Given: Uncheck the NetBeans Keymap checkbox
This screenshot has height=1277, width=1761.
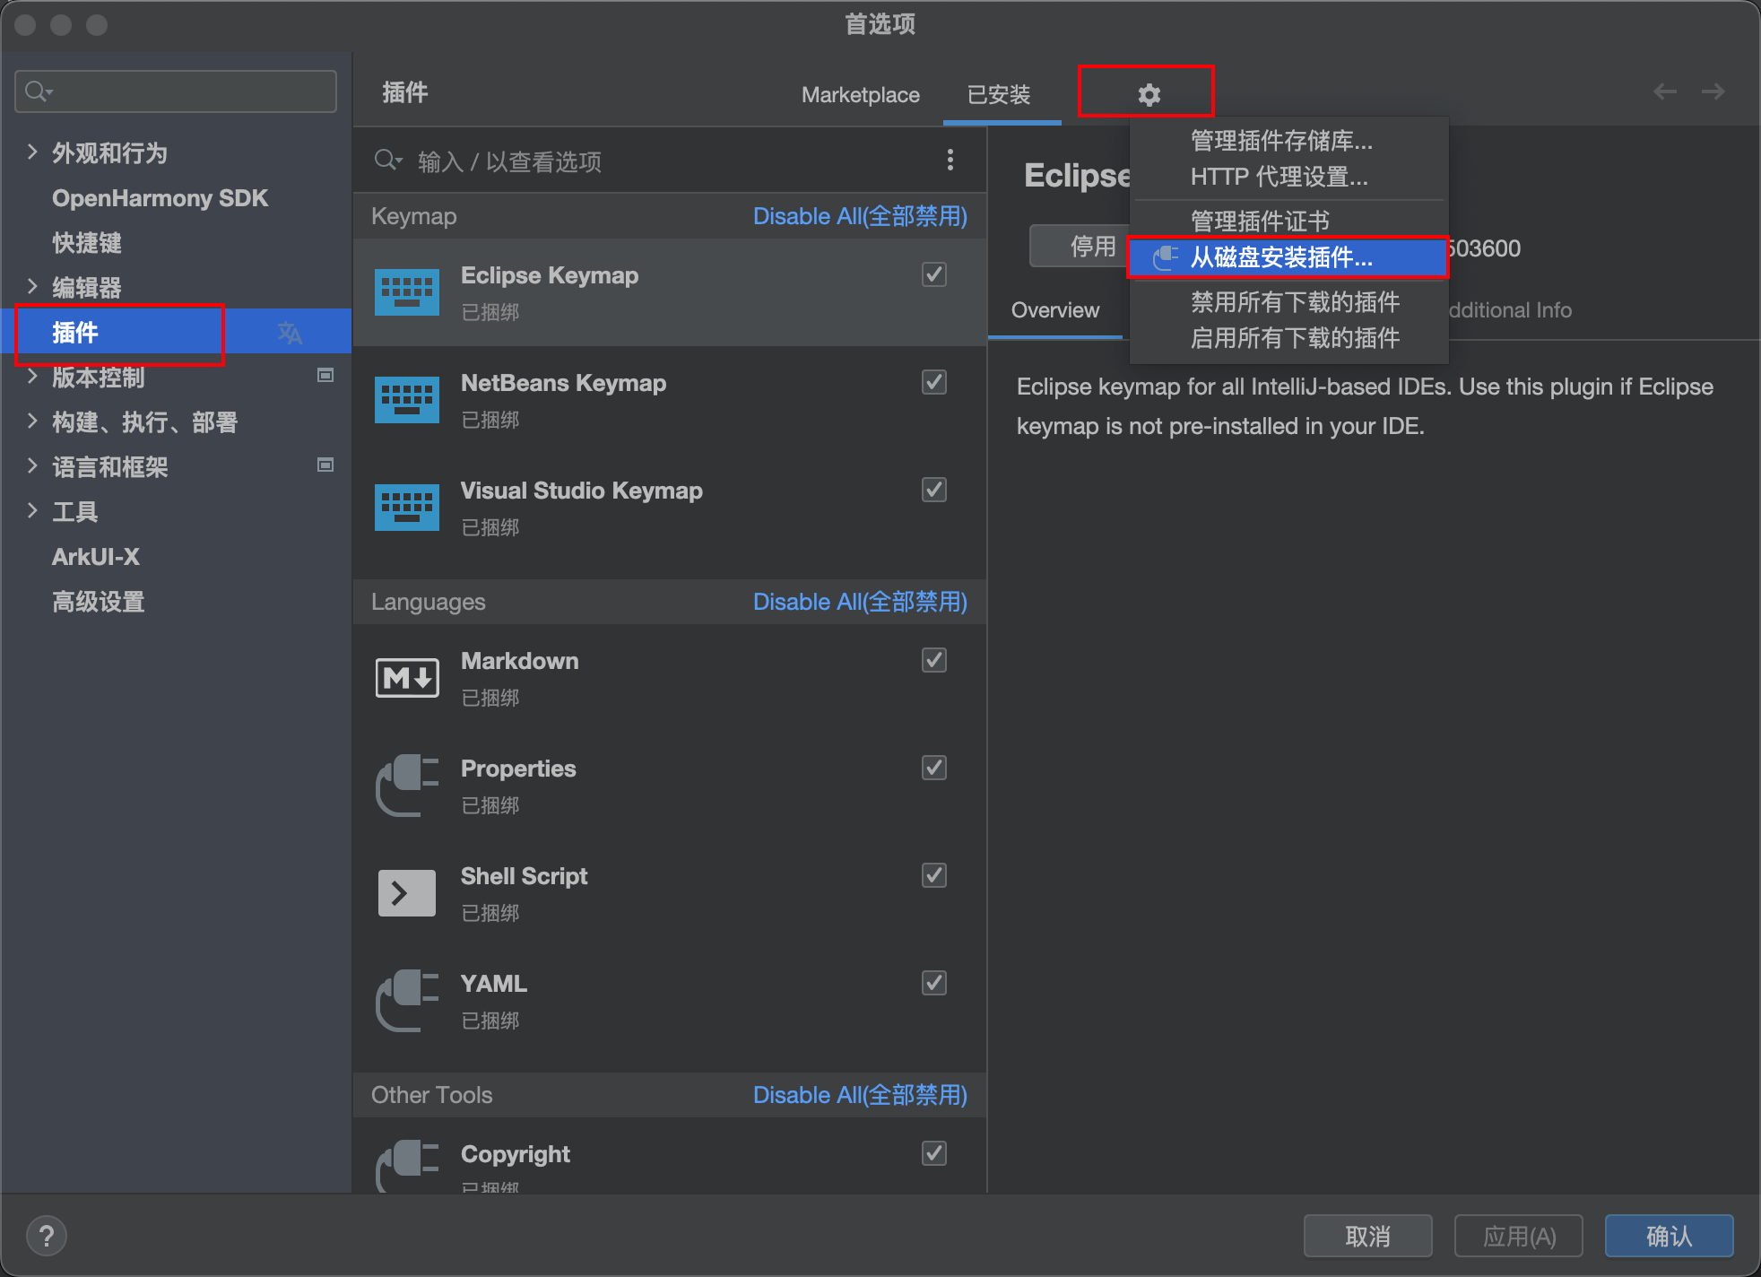Looking at the screenshot, I should [933, 382].
